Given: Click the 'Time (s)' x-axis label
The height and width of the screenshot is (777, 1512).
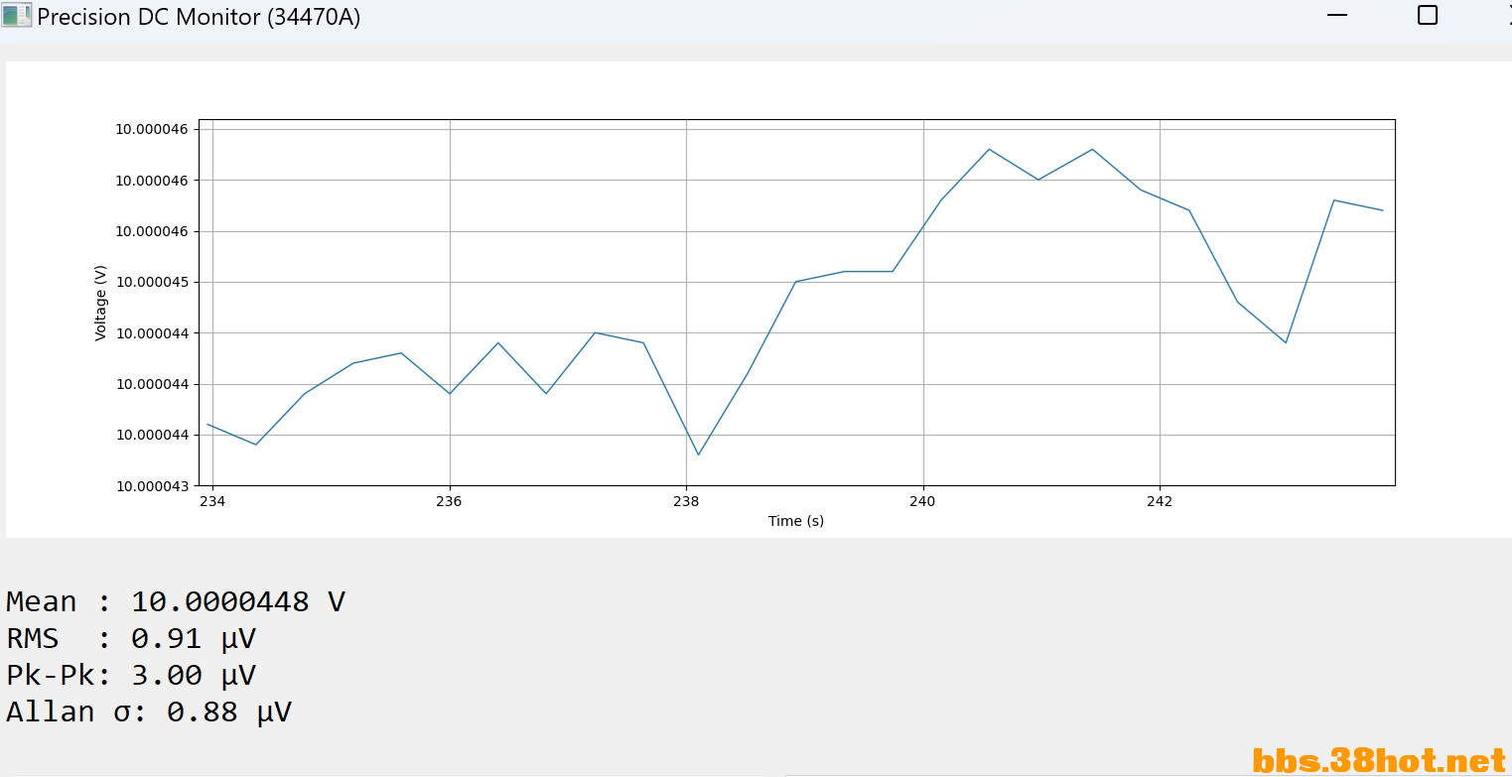Looking at the screenshot, I should click(795, 521).
